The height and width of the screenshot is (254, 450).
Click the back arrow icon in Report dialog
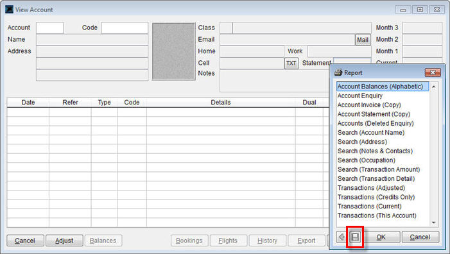pyautogui.click(x=342, y=237)
